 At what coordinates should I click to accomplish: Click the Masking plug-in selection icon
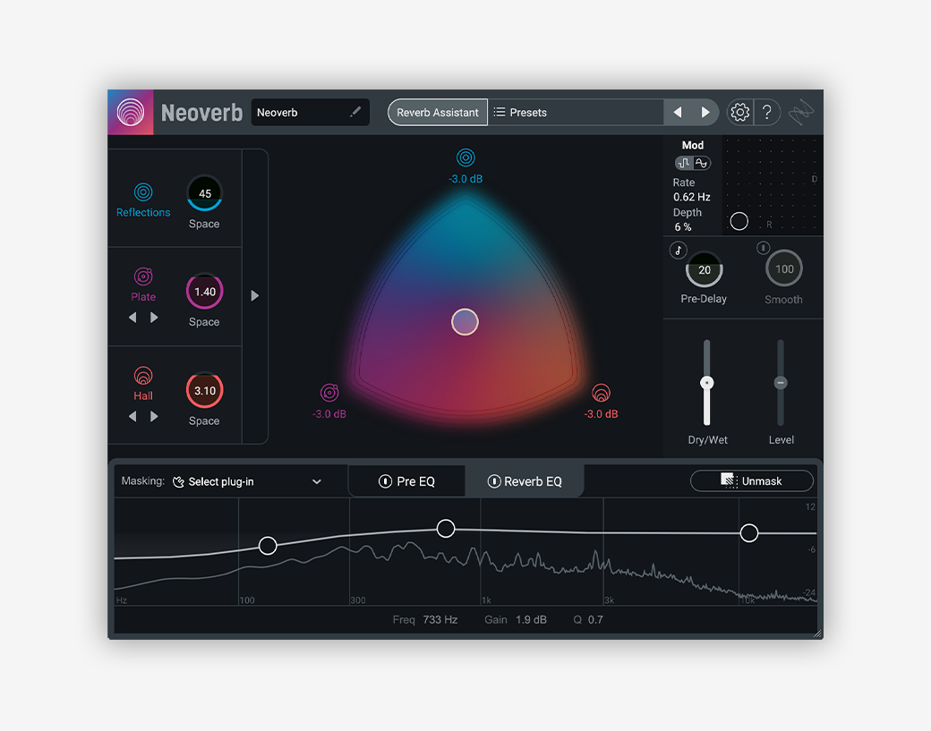[178, 481]
